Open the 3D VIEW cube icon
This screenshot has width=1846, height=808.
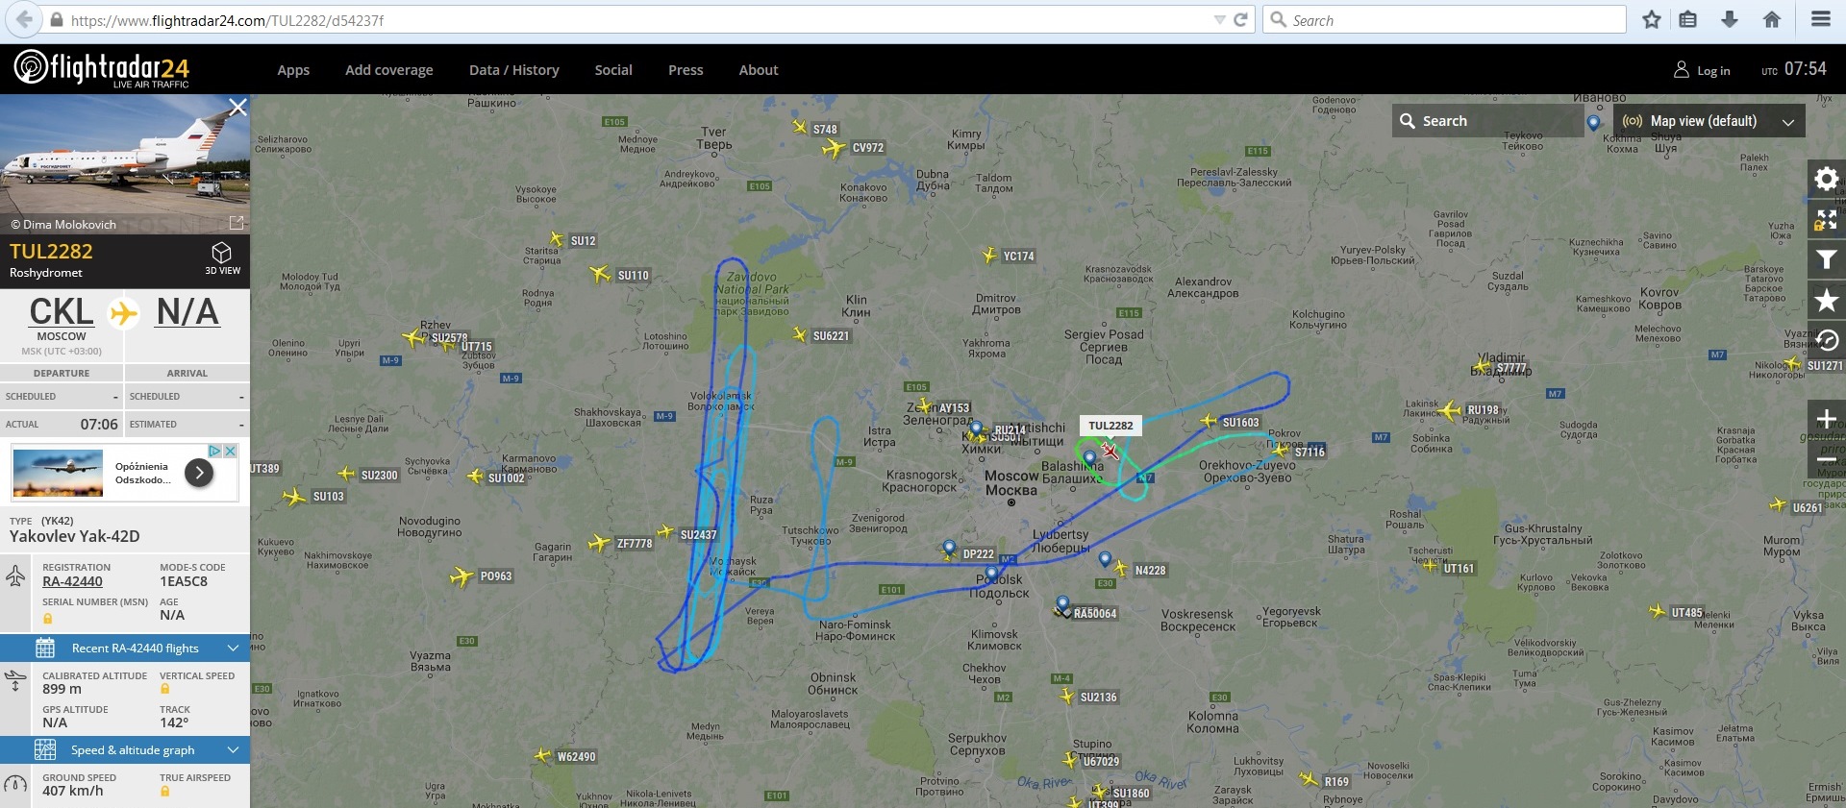click(222, 257)
